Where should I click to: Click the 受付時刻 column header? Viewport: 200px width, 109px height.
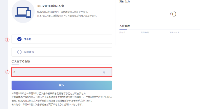tap(145, 32)
